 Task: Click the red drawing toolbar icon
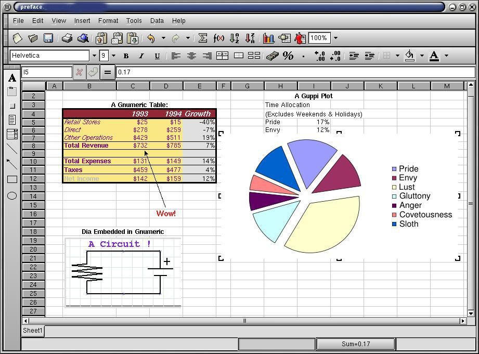pyautogui.click(x=300, y=38)
